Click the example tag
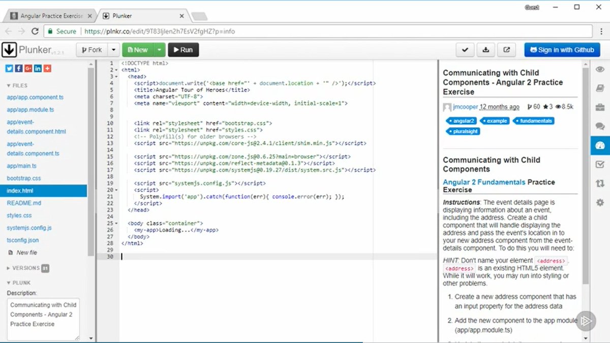Screen dimensions: 610x343 (495, 121)
